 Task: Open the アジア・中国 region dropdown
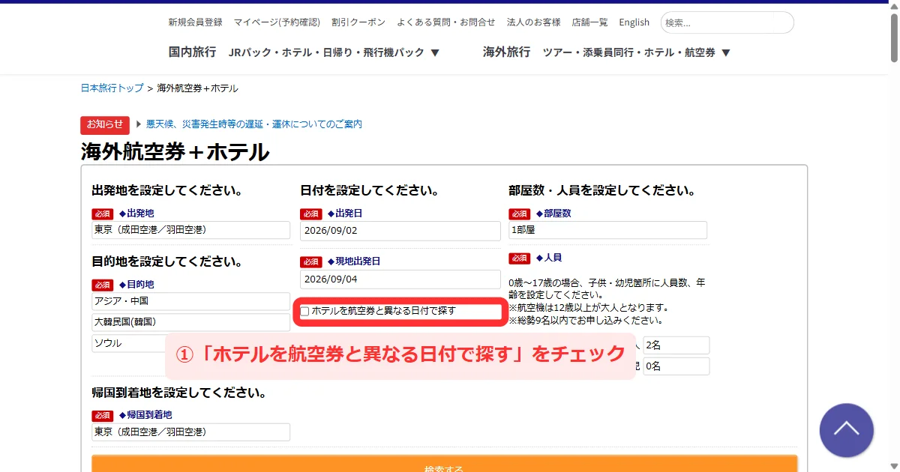coord(190,301)
